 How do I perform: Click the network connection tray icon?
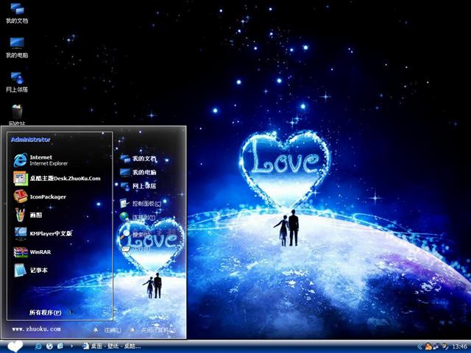click(436, 346)
